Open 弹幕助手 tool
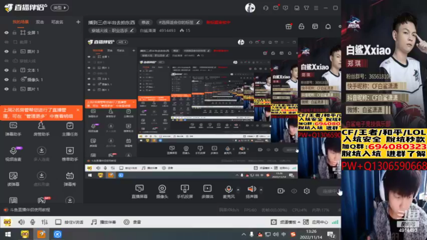Viewport: 427px width, 240px height. (x=13, y=129)
